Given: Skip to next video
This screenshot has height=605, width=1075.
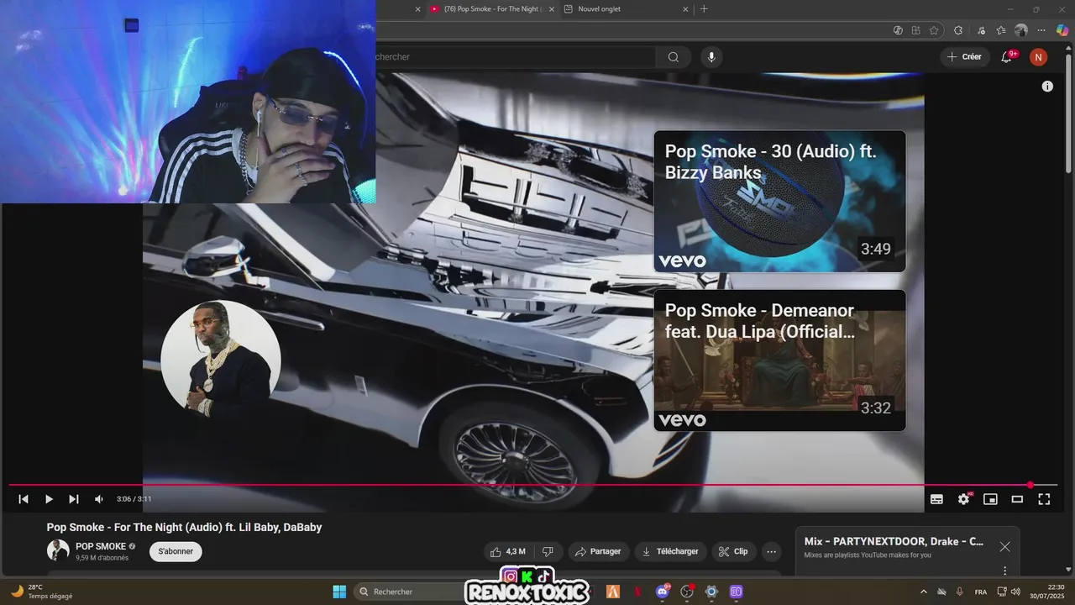Looking at the screenshot, I should [x=74, y=499].
